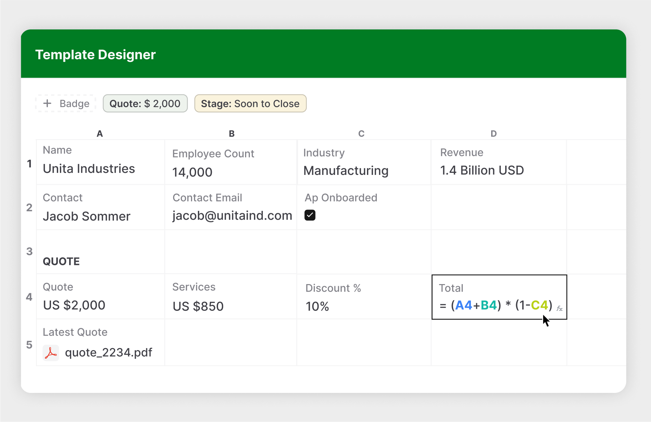Screen dimensions: 651x422
Task: Click the Discount % field label
Action: tap(333, 288)
